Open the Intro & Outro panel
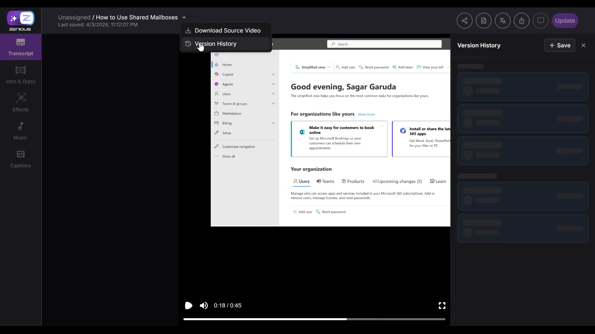Image resolution: width=595 pixels, height=334 pixels. [20, 75]
